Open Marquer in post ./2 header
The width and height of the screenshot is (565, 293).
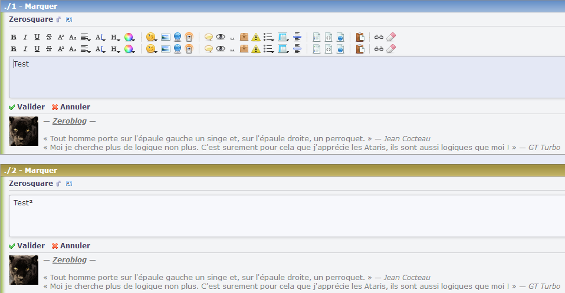[x=41, y=171]
